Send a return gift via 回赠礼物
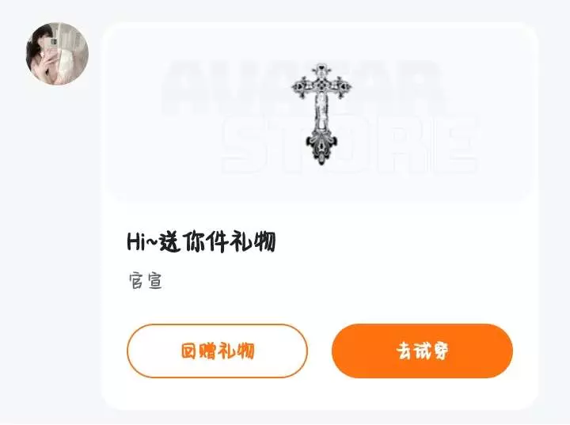Viewport: 570px width, 425px height. (x=218, y=351)
